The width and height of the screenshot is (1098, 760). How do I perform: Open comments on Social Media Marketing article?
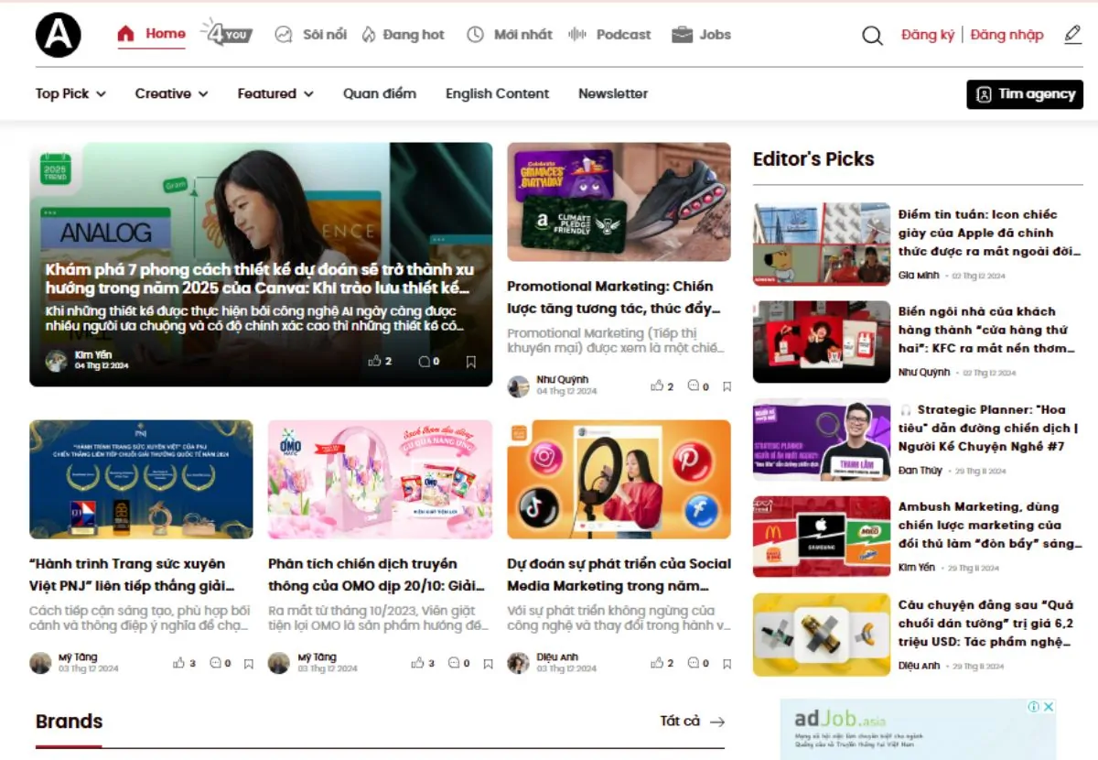694,663
